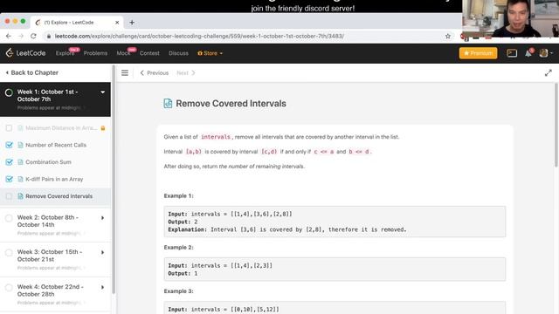
Task: Close the Explore - LeetCode tab
Action: (x=117, y=23)
